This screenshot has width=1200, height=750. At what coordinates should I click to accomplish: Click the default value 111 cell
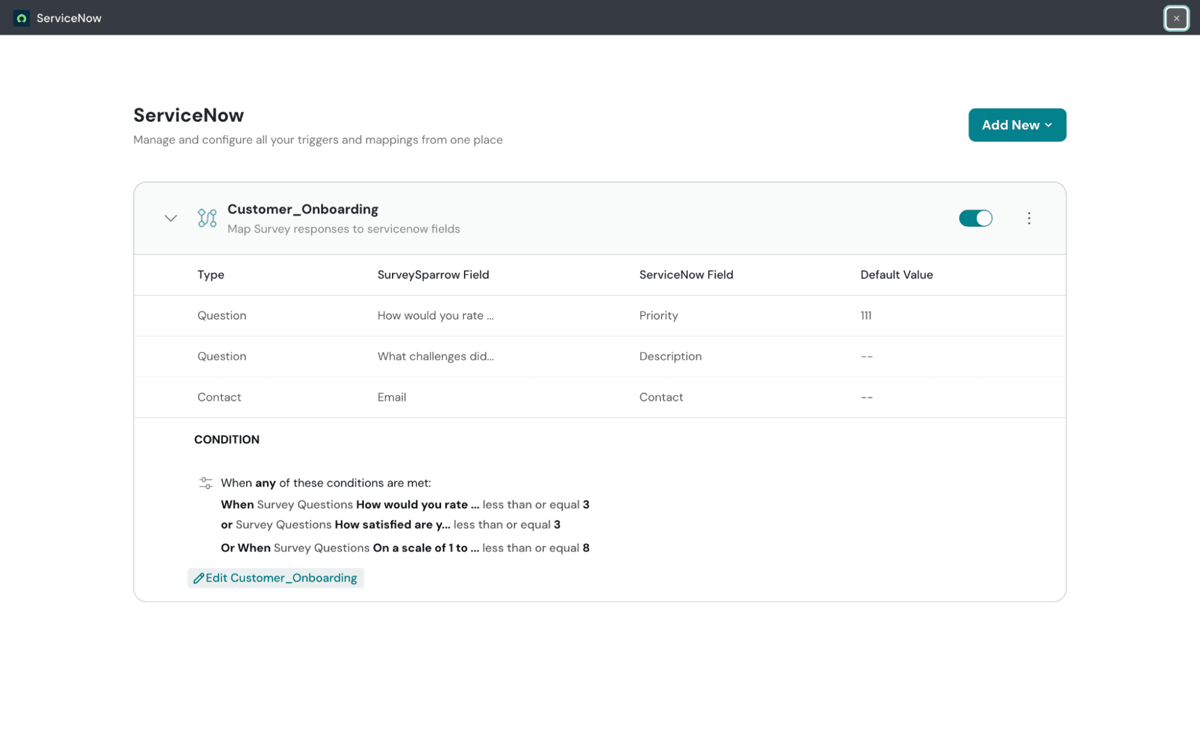[x=866, y=316]
